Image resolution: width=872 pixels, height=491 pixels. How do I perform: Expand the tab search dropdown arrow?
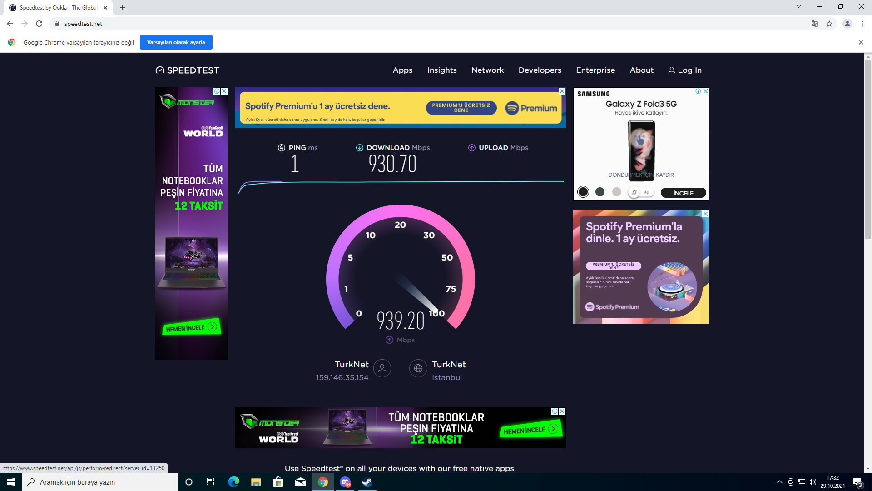pos(798,7)
